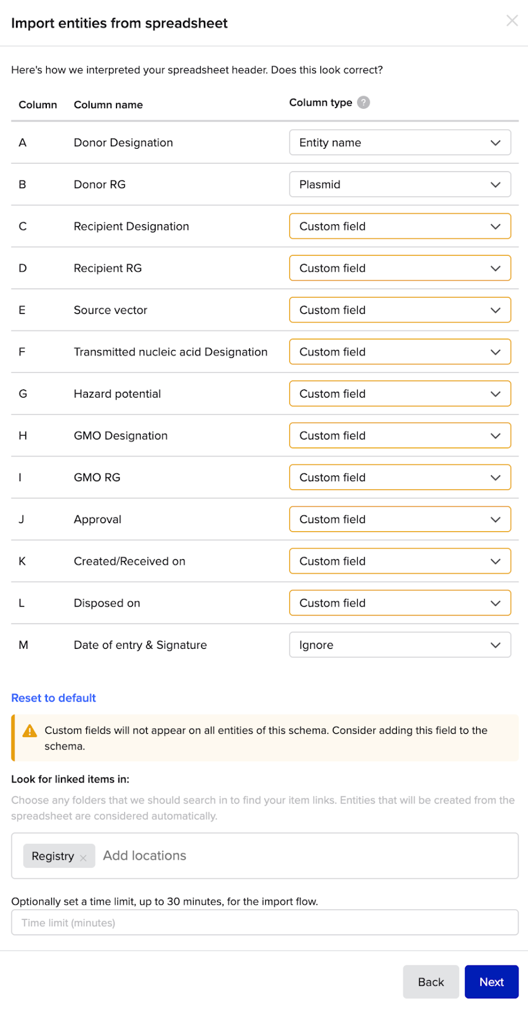
Task: Open Transmitted nucleic acid Designation type dropdown
Action: click(x=399, y=351)
